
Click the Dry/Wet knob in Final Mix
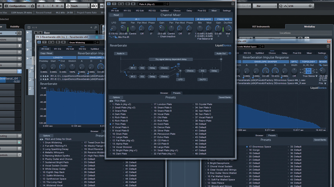pyautogui.click(x=228, y=28)
